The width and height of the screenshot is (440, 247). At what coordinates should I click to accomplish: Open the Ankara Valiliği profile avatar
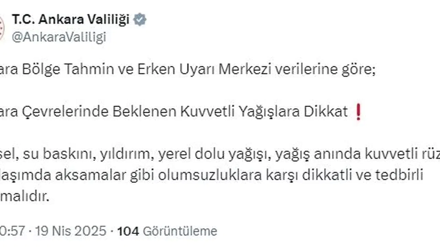click(2, 28)
